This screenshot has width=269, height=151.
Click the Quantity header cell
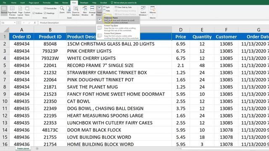[202, 36]
